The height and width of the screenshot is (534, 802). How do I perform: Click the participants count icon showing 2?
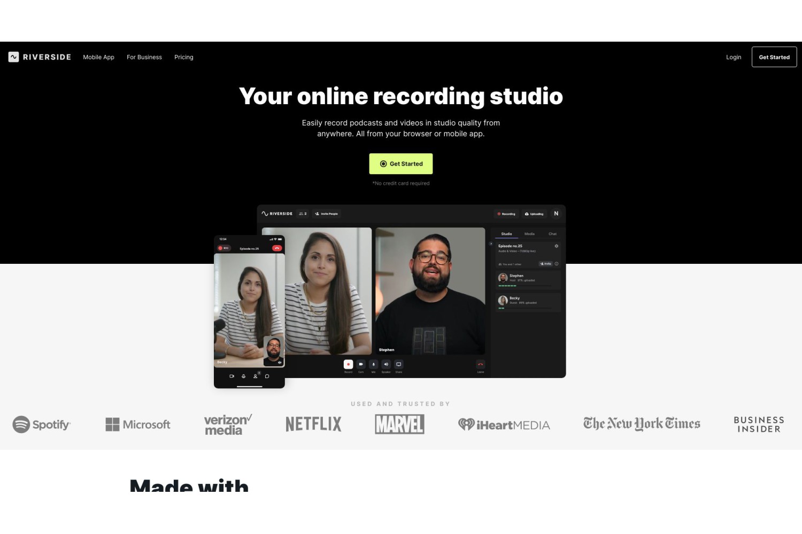tap(303, 214)
